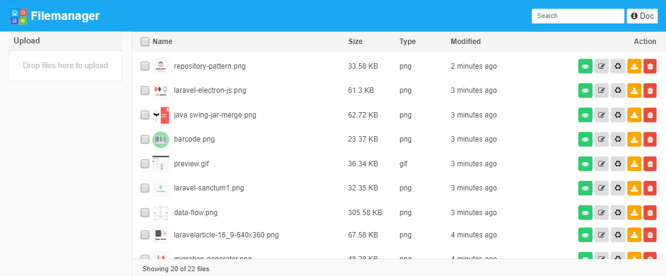Click recycle icon for java swing-jar-merge.png
The image size is (666, 276).
pos(618,115)
